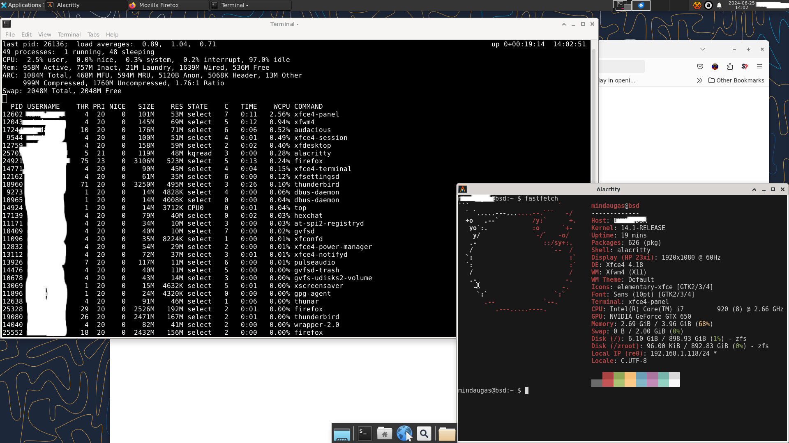Click 'Local IP (re0)' line in fastfetch
The image size is (789, 443).
pyautogui.click(x=654, y=354)
